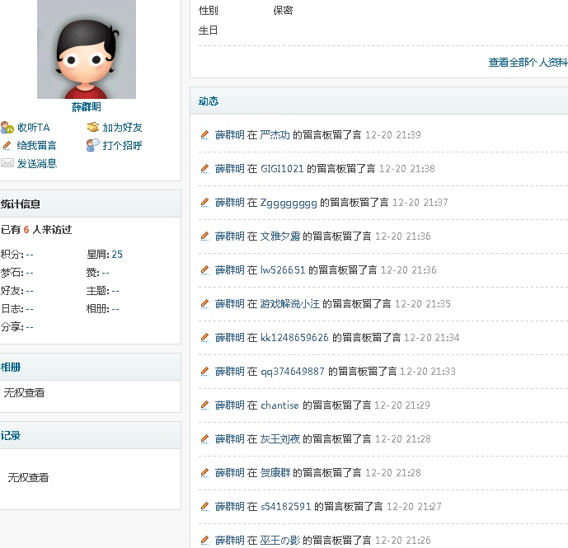Click pencil icon beside Zgggggggg feed entry

click(x=205, y=203)
